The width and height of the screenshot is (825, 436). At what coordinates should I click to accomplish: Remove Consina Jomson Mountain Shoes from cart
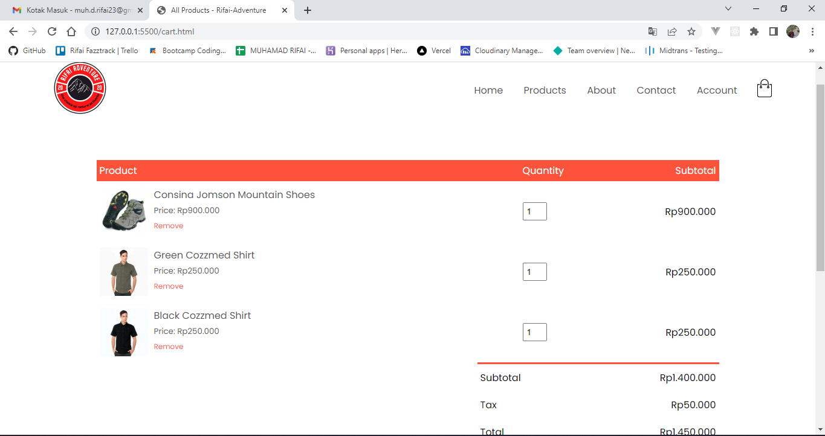(169, 226)
